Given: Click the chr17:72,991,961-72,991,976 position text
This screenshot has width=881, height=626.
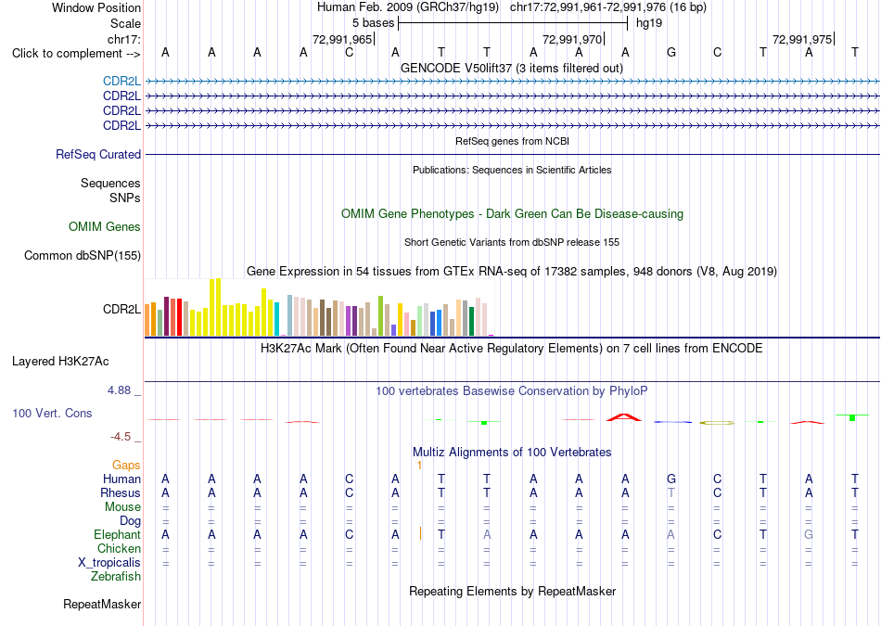Looking at the screenshot, I should point(608,7).
